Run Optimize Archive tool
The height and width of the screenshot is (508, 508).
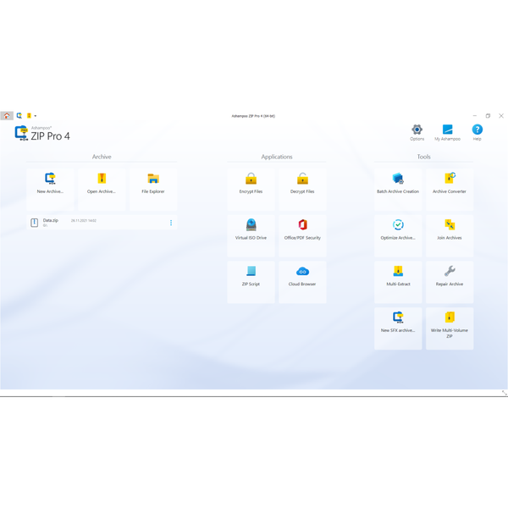coord(398,236)
